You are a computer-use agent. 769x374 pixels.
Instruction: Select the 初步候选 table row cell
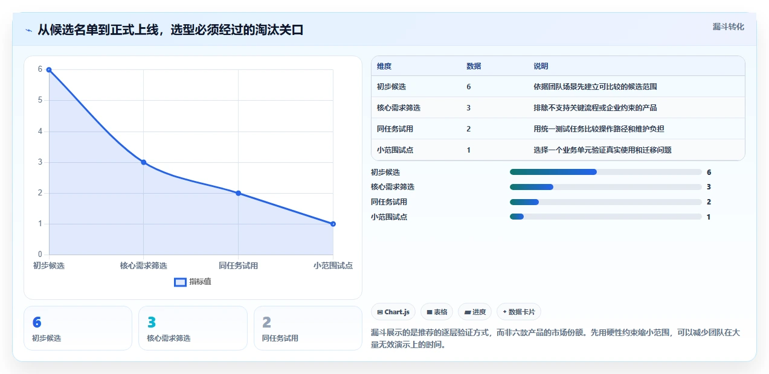pyautogui.click(x=391, y=87)
